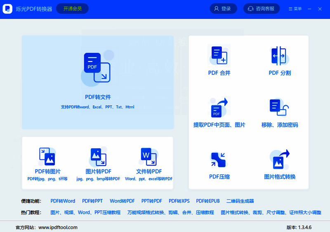The image size is (330, 232).
Task: Open the PDF转EPUB quick link
Action: tap(208, 201)
